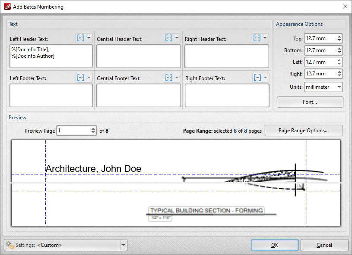Increase the Preview Page number

tap(93, 128)
